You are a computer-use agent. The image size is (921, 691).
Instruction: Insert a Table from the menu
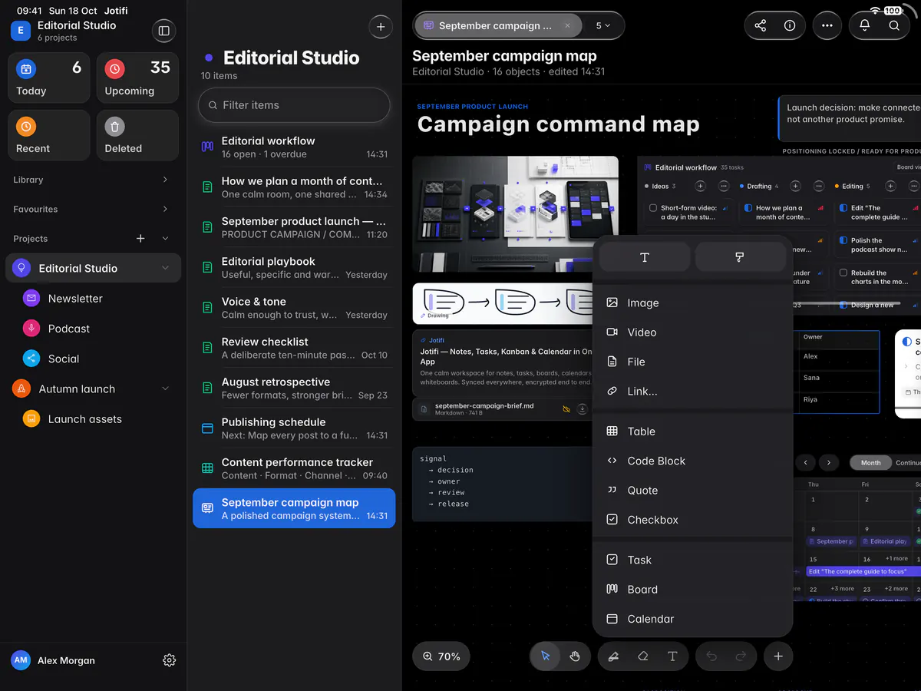coord(693,431)
